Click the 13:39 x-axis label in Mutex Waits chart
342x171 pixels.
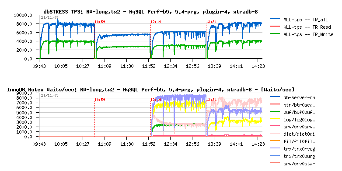pyautogui.click(x=214, y=144)
